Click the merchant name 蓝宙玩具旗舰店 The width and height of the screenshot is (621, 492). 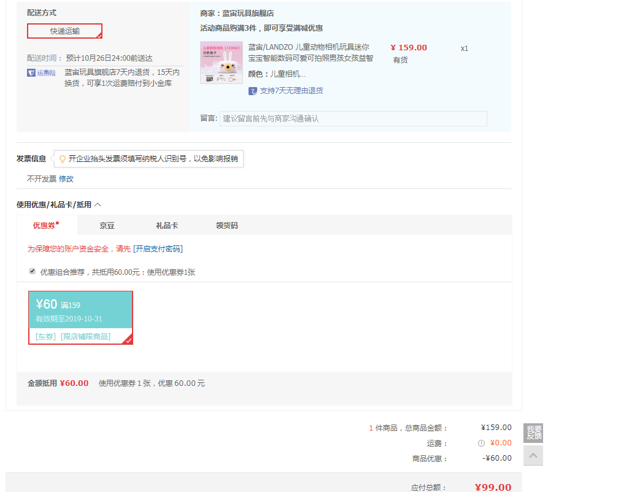coord(248,13)
